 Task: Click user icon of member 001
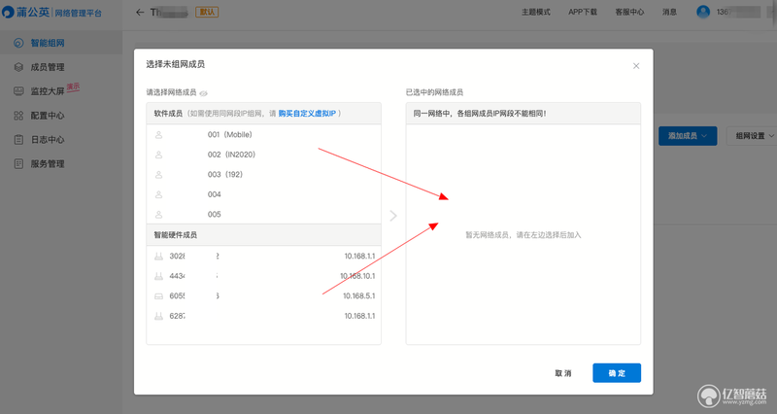tap(158, 135)
